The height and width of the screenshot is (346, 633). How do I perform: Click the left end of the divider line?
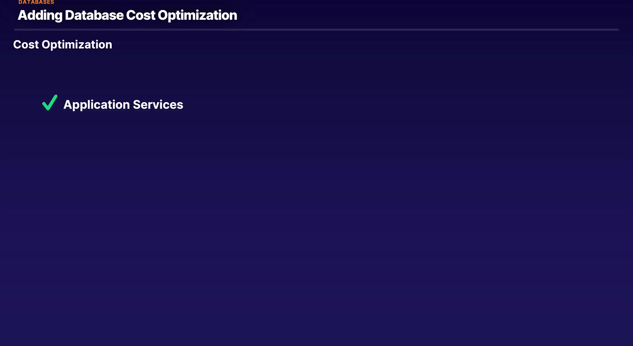tap(16, 30)
